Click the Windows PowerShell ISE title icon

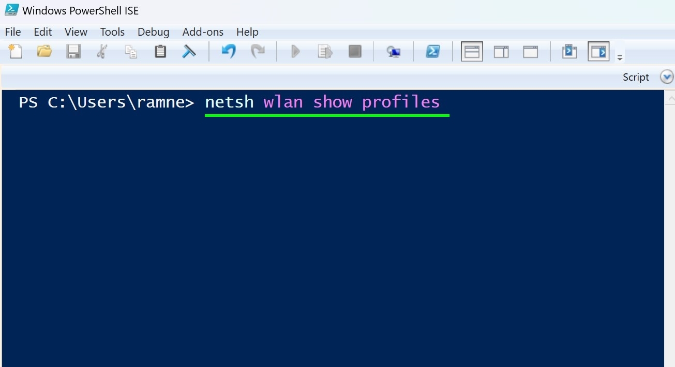tap(11, 10)
